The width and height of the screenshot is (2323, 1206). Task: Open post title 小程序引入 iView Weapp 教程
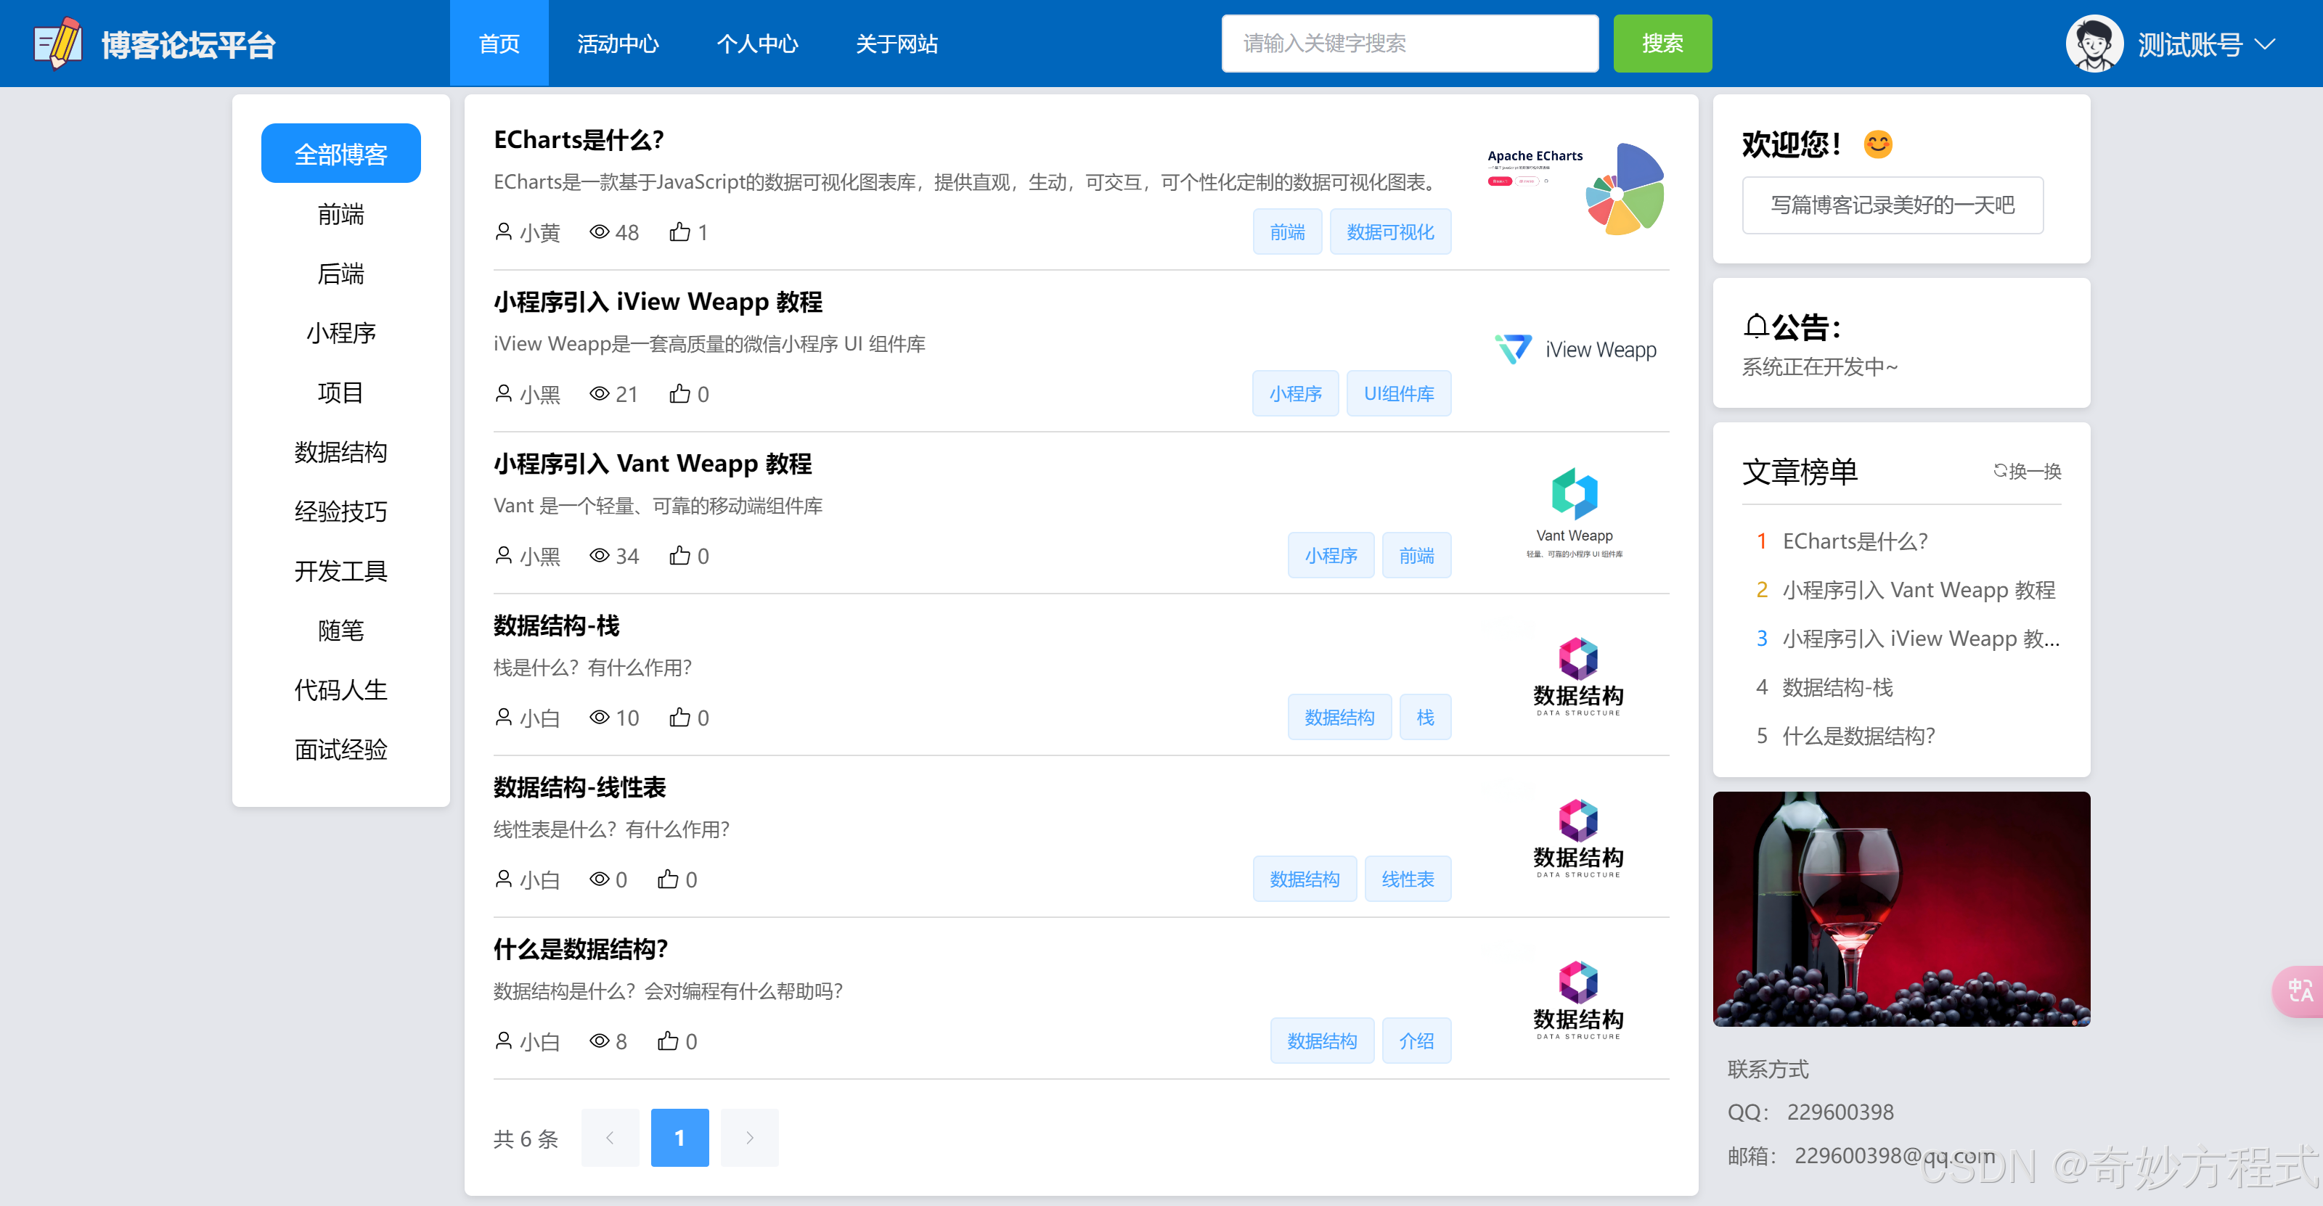(658, 301)
